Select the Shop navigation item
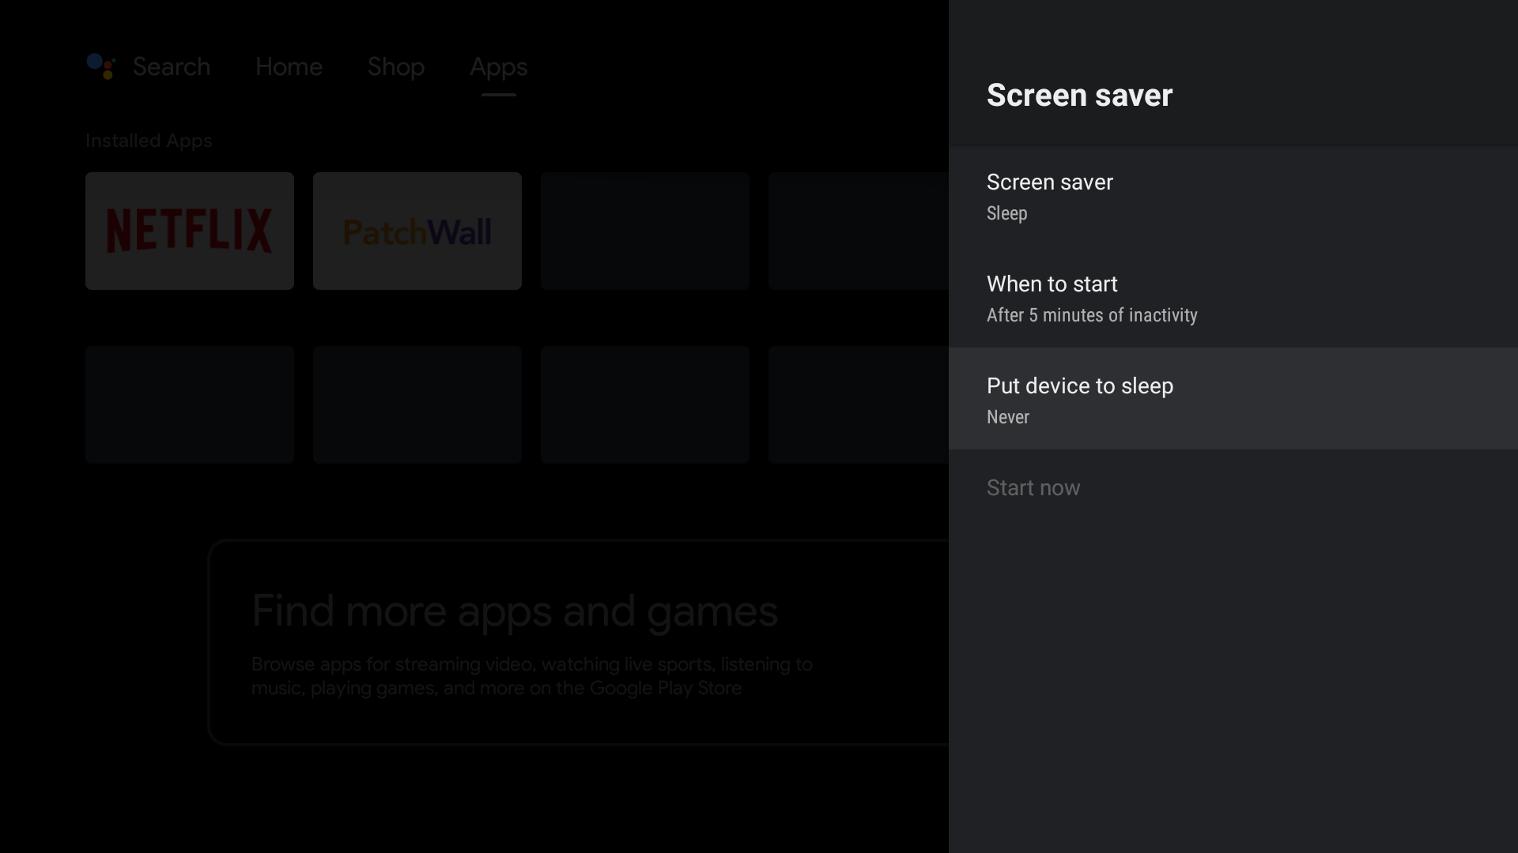 pos(395,66)
